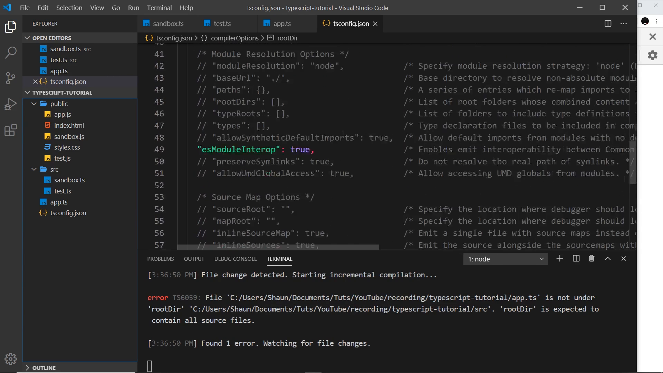Maximize the terminal panel size

click(608, 259)
